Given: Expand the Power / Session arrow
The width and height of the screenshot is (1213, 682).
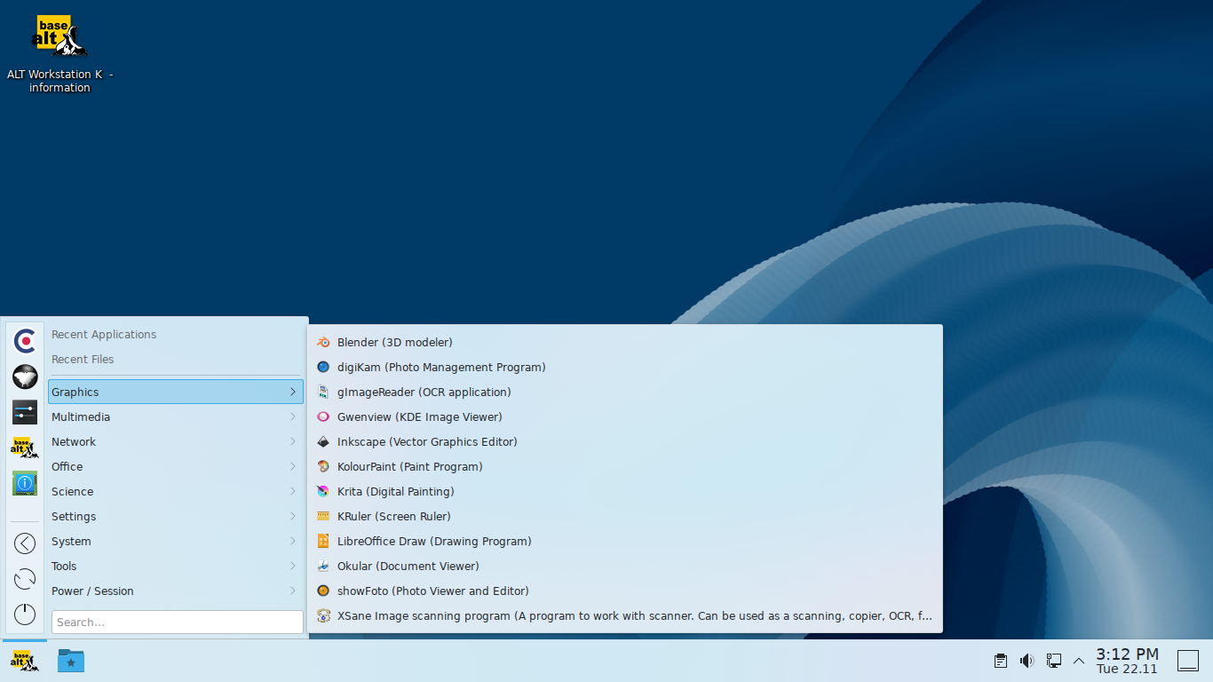Looking at the screenshot, I should (x=293, y=591).
